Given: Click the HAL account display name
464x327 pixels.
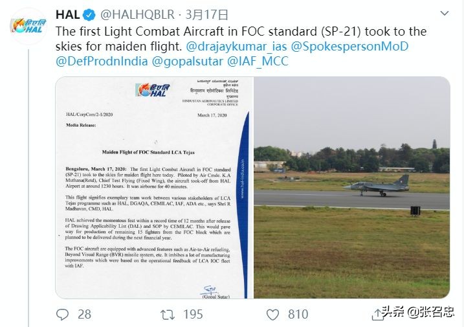Looking at the screenshot, I should coord(68,14).
